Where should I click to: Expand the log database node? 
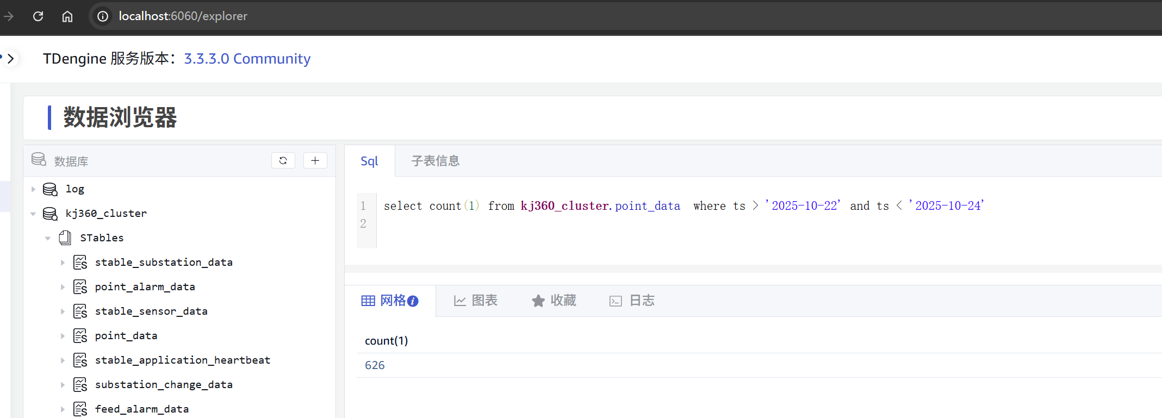(33, 189)
